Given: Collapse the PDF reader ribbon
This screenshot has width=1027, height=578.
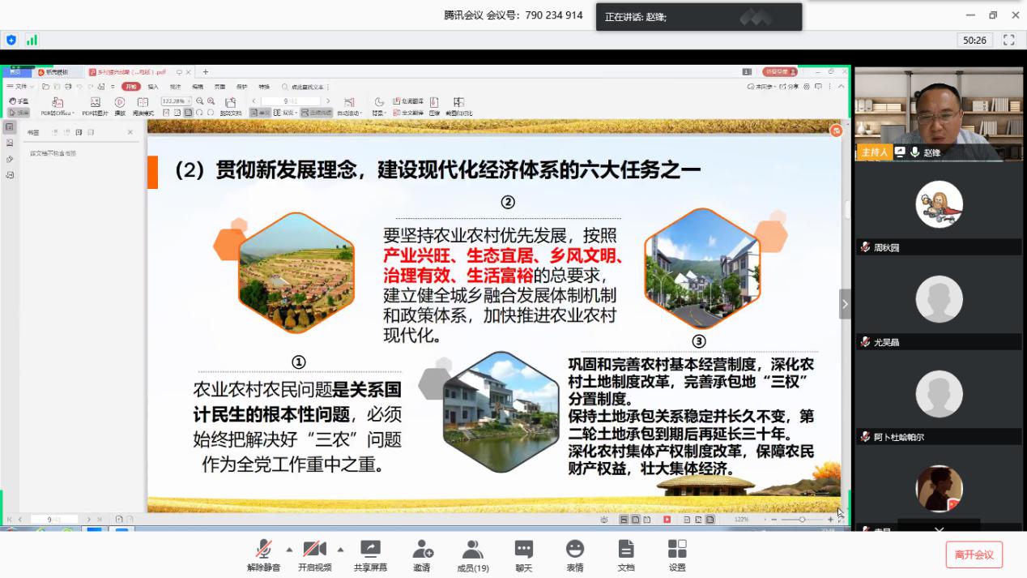Looking at the screenshot, I should 842,87.
